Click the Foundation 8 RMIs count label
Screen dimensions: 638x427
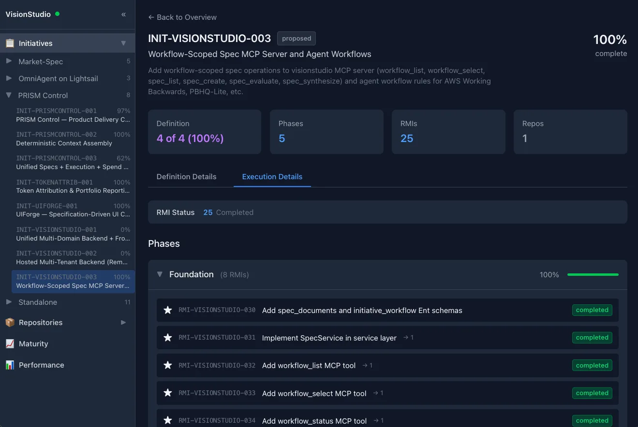click(235, 275)
